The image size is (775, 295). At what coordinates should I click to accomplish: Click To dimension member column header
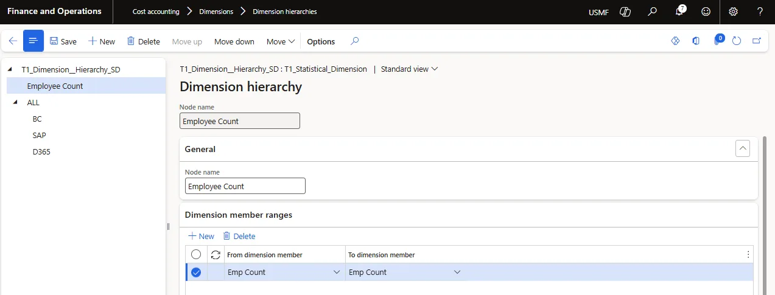pos(381,255)
